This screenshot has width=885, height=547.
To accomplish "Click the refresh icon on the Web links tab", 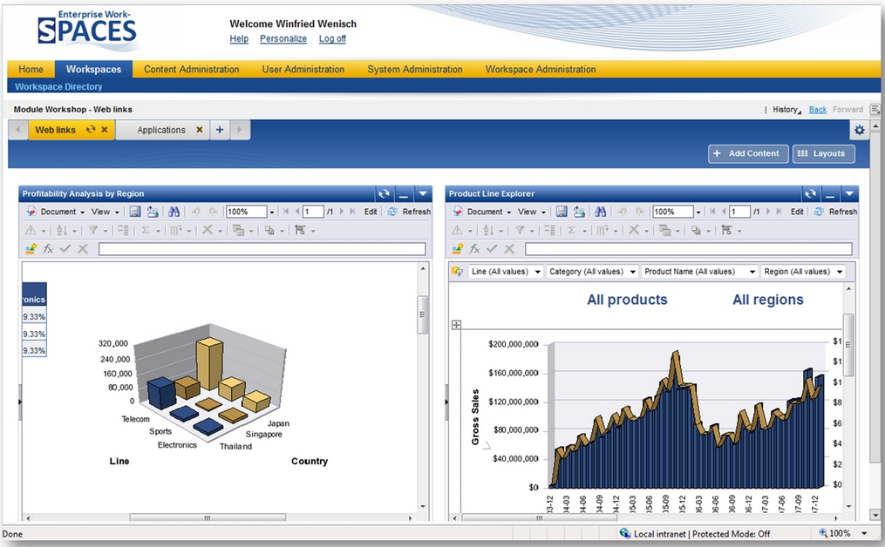I will (91, 130).
